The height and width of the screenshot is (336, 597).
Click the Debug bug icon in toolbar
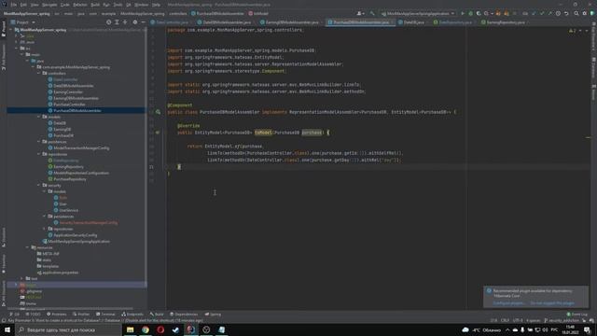pyautogui.click(x=470, y=13)
